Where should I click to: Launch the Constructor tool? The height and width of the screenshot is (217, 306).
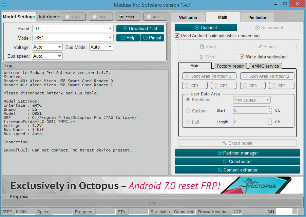pyautogui.click(x=237, y=161)
